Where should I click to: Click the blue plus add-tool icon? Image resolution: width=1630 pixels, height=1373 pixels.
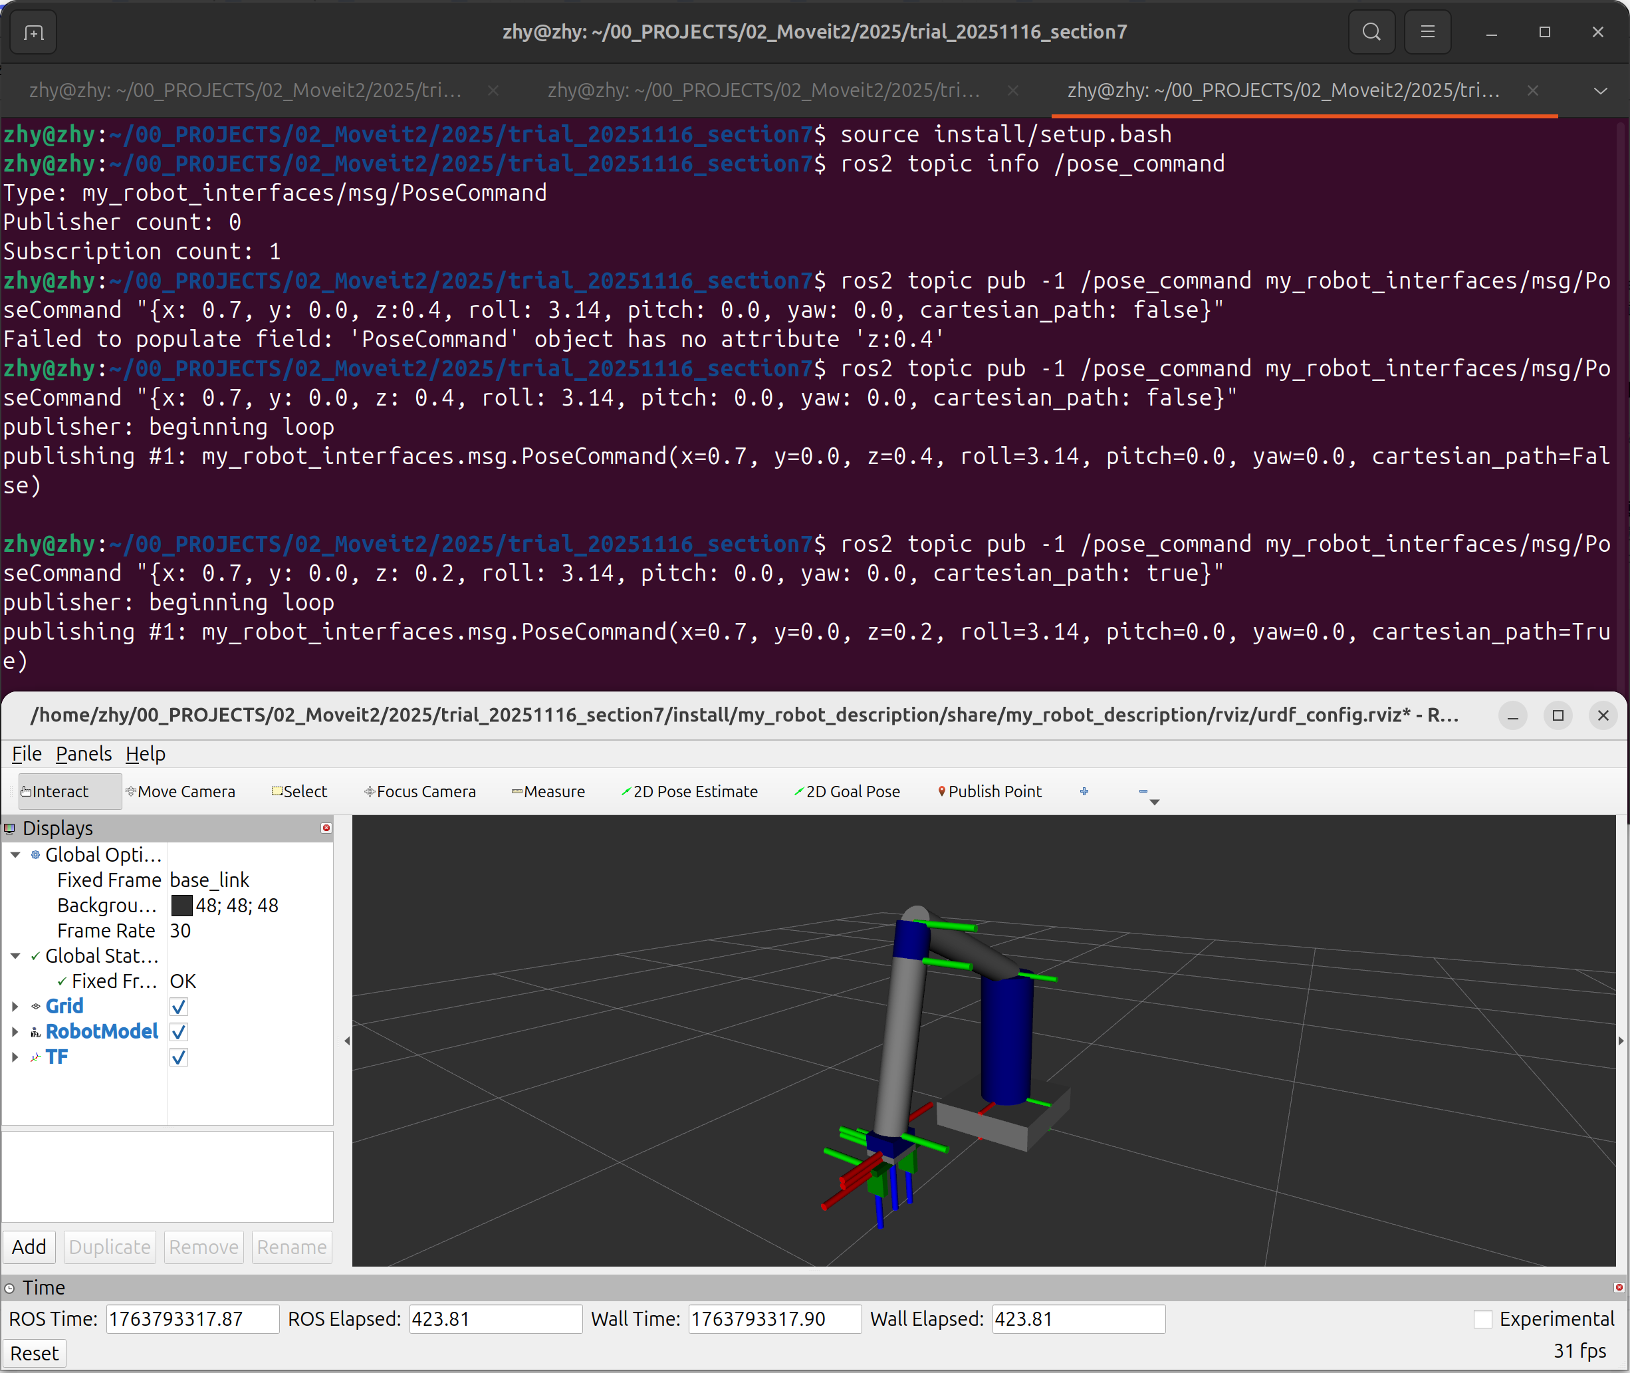pyautogui.click(x=1084, y=792)
